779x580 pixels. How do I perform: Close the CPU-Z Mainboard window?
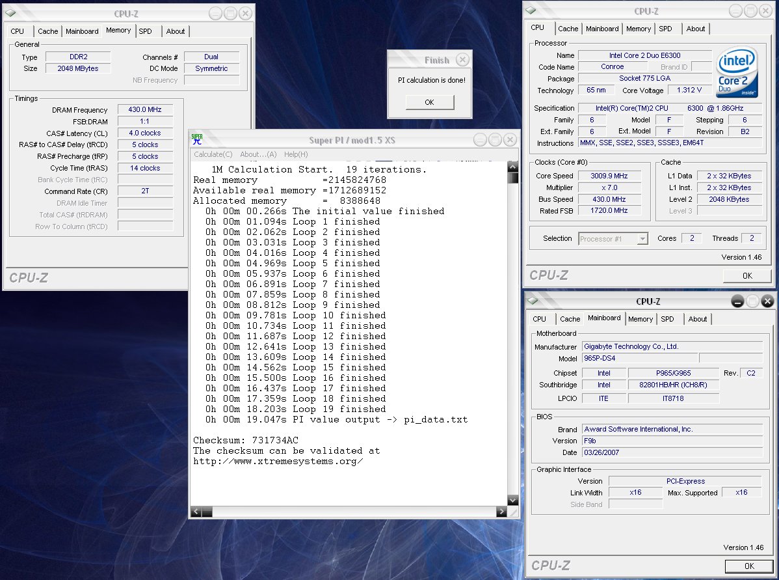[767, 301]
